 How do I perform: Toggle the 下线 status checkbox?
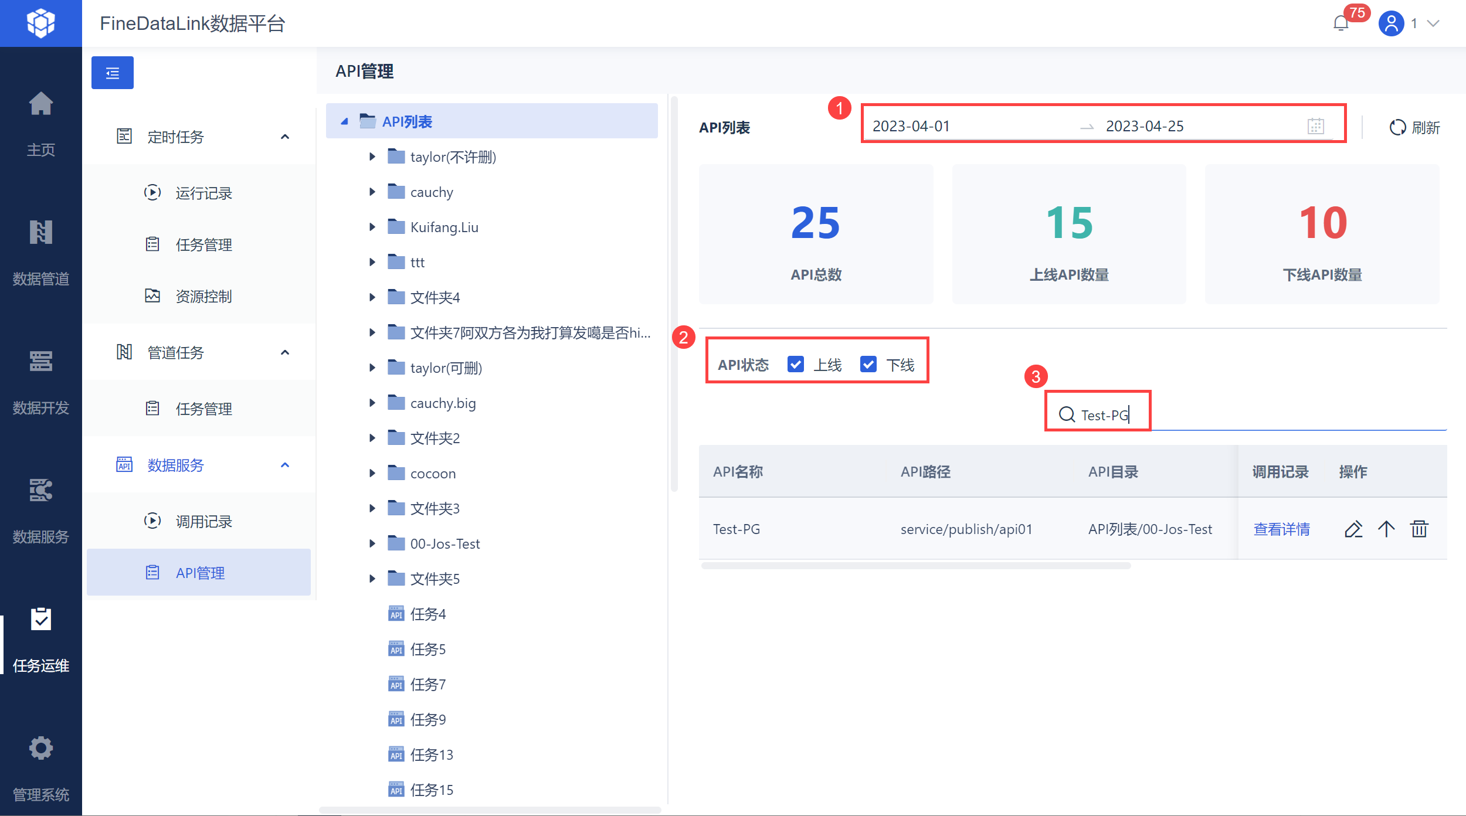pos(868,364)
